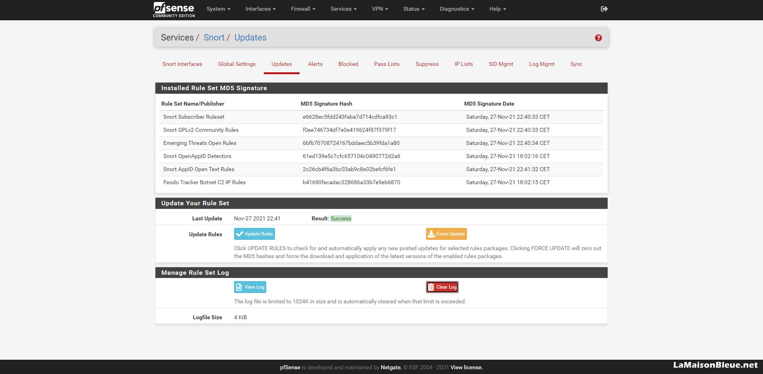Select the Snort GPLv2 Community Rules text
The height and width of the screenshot is (374, 763).
point(201,130)
